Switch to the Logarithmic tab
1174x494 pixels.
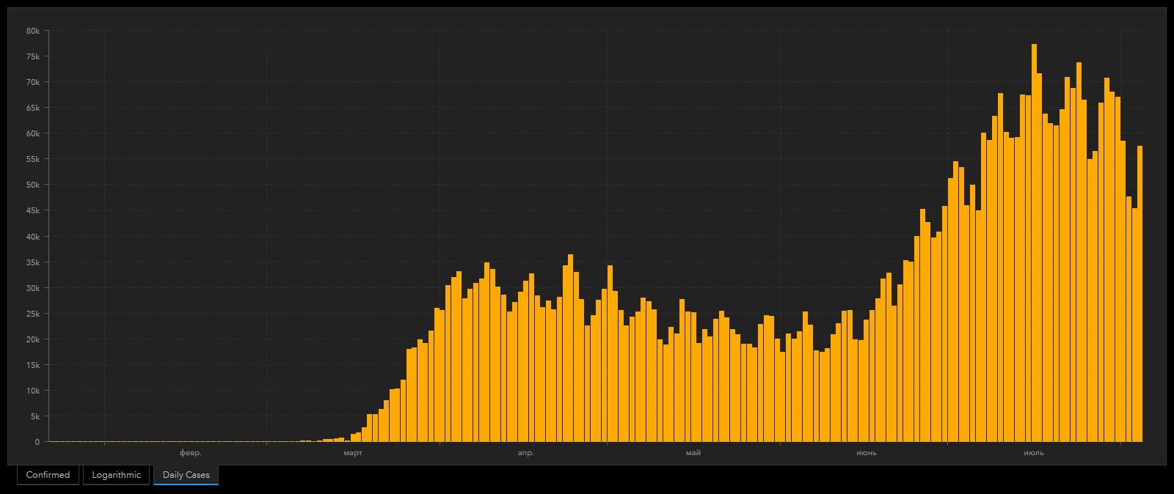(x=116, y=475)
